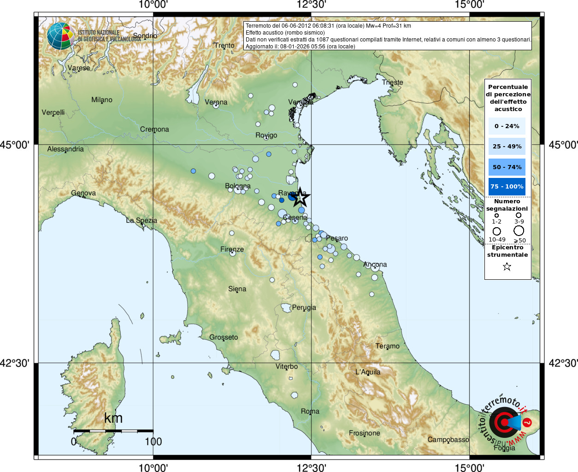This screenshot has width=578, height=472.
Task: Click the Siena city label
Action: [237, 289]
